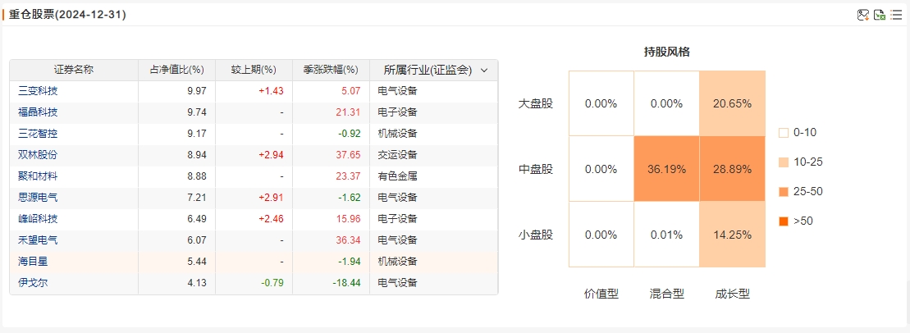Open the list view menu icon
The width and height of the screenshot is (910, 333).
tap(897, 15)
